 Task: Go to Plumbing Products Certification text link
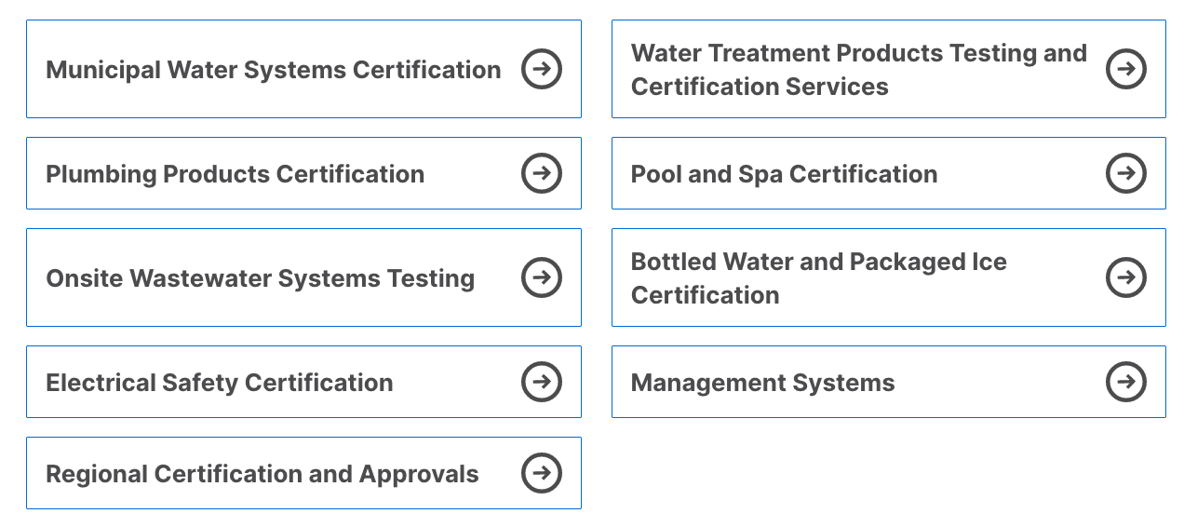[235, 174]
